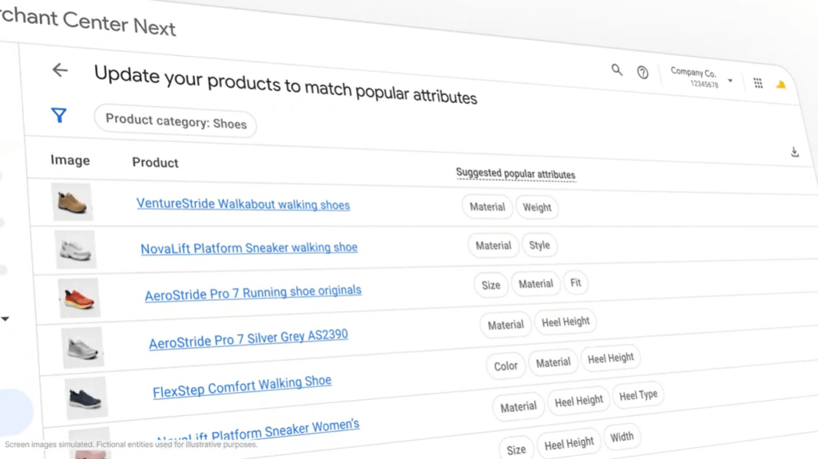The image size is (818, 459).
Task: Open the Google apps grid icon
Action: (758, 83)
